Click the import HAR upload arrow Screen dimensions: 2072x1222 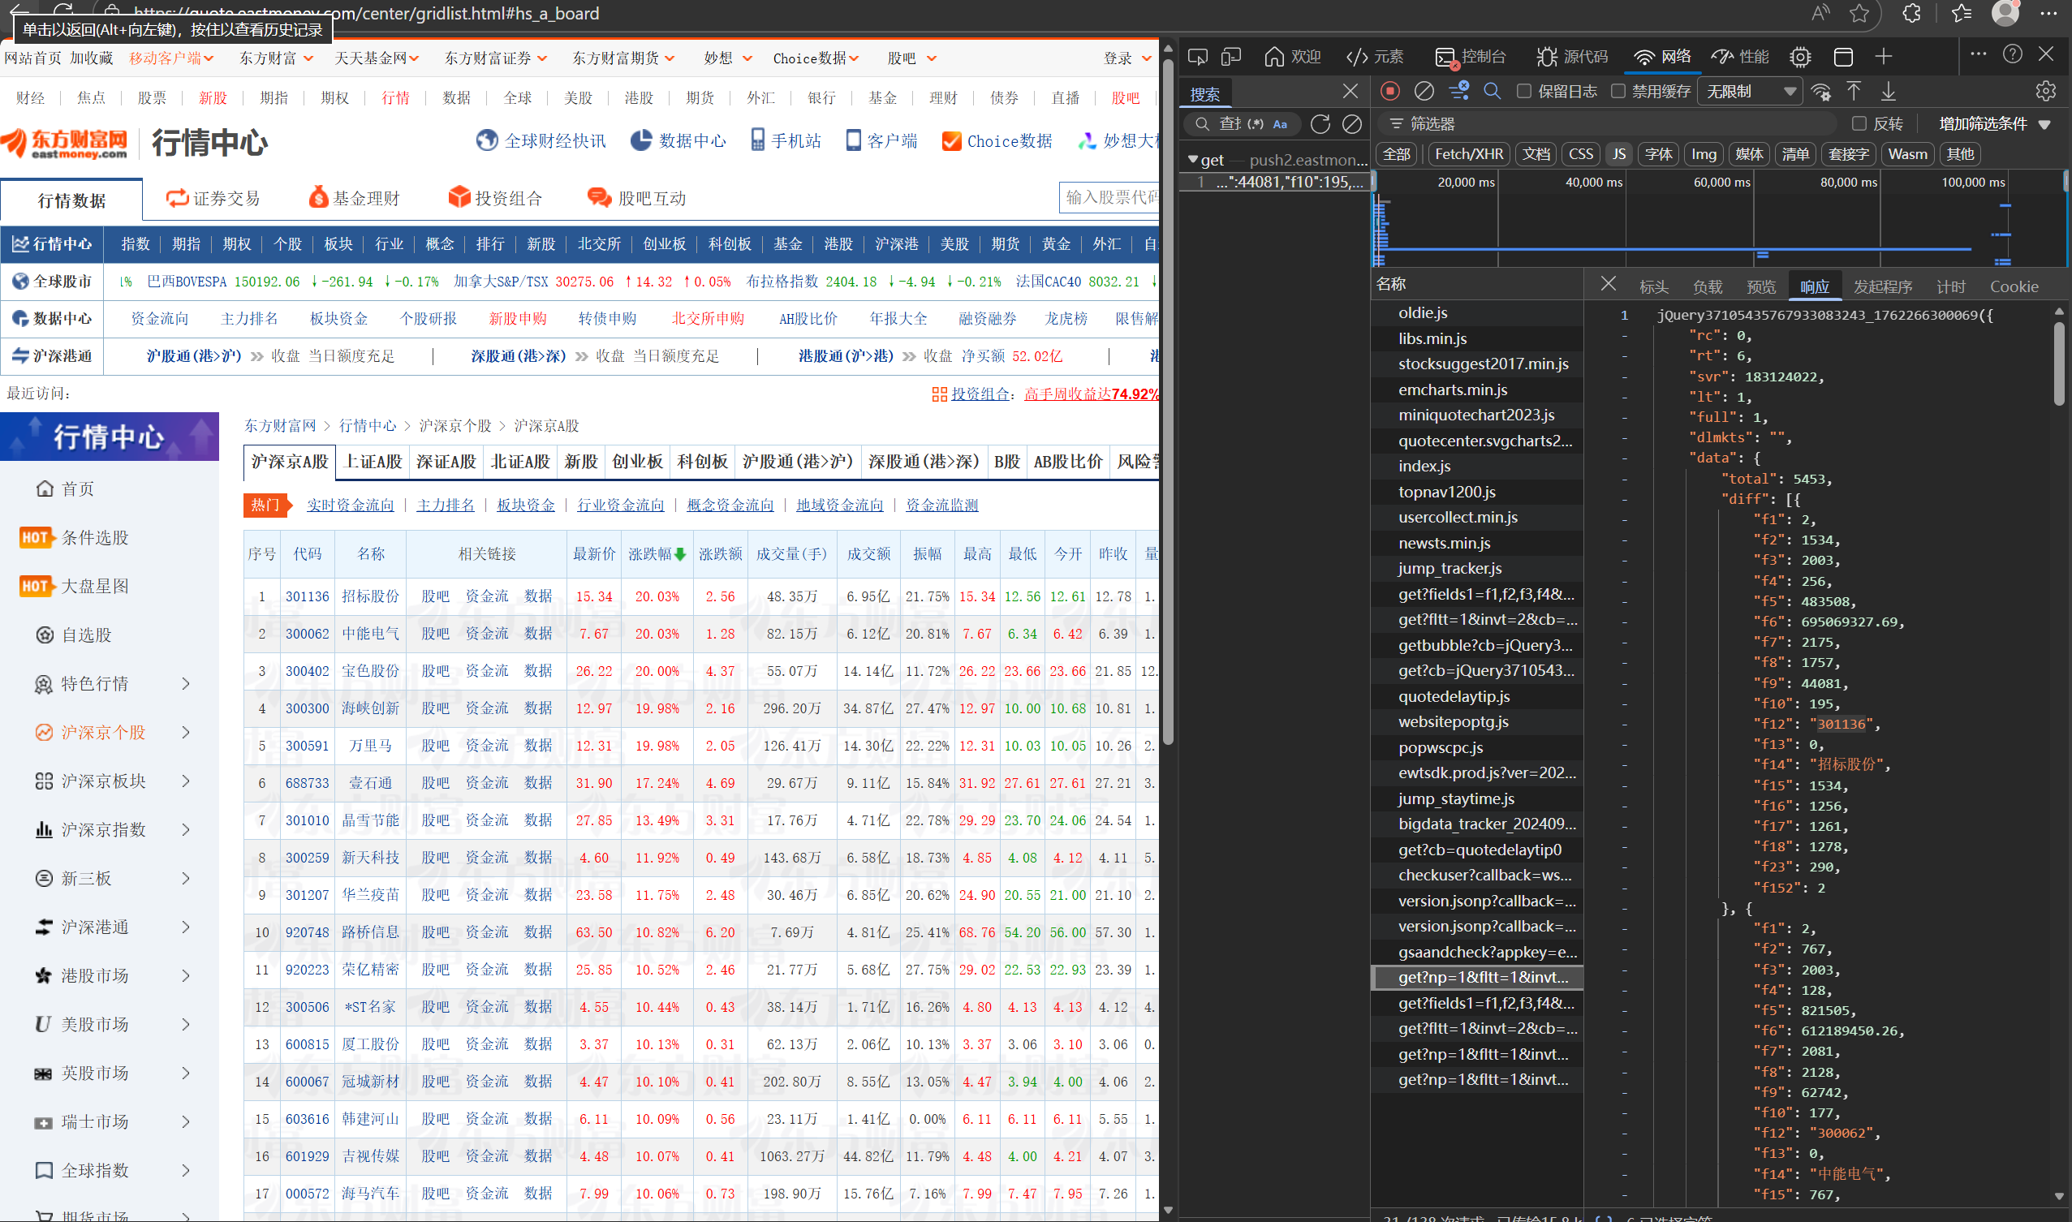tap(1854, 91)
